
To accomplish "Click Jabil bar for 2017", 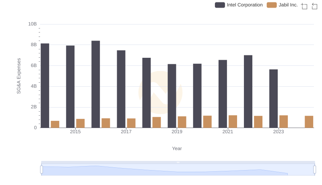I will click(x=131, y=123).
